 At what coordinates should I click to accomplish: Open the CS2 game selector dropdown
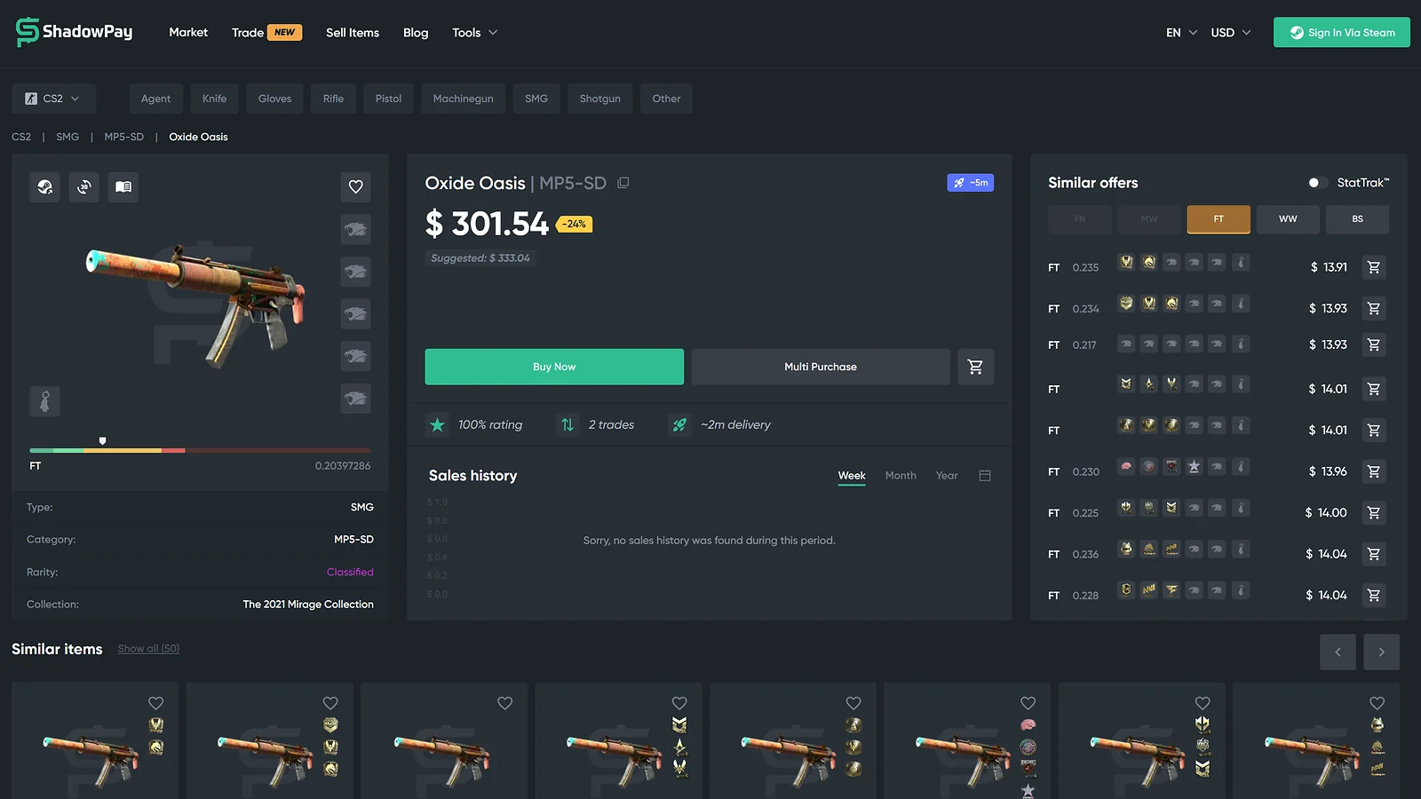tap(53, 99)
